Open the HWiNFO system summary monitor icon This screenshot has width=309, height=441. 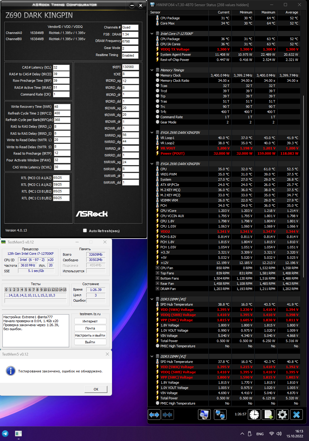(204, 415)
